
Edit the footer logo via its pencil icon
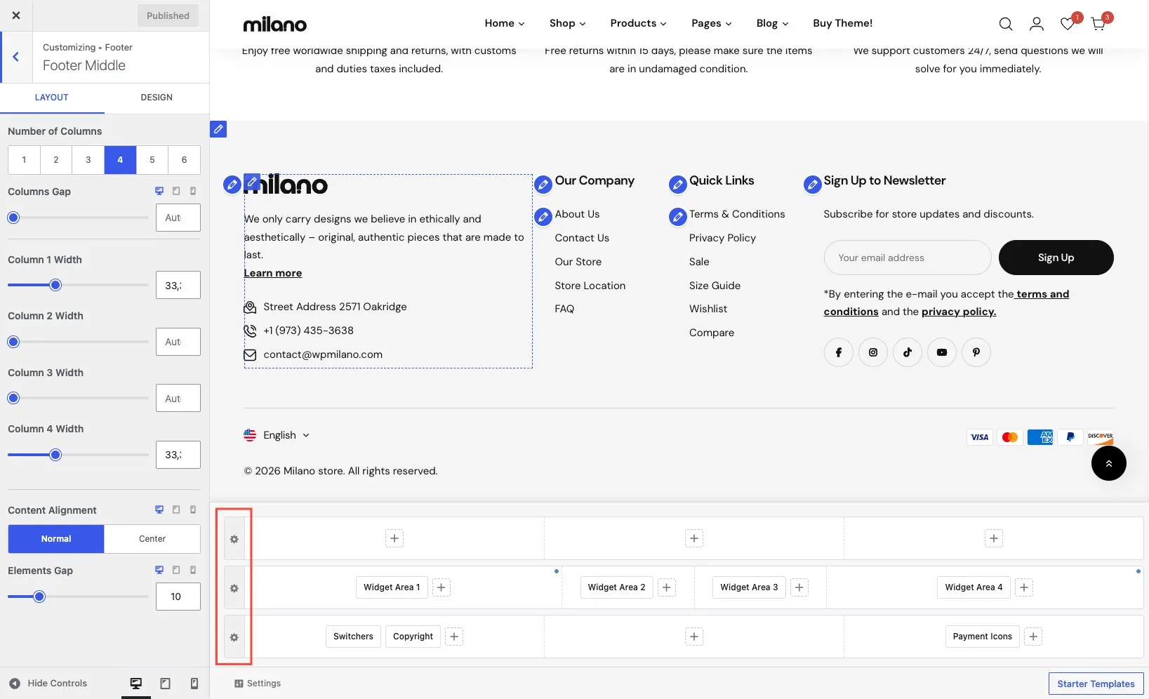pyautogui.click(x=252, y=182)
